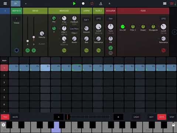Click the MUTE button
The width and height of the screenshot is (177, 133).
click(x=15, y=117)
